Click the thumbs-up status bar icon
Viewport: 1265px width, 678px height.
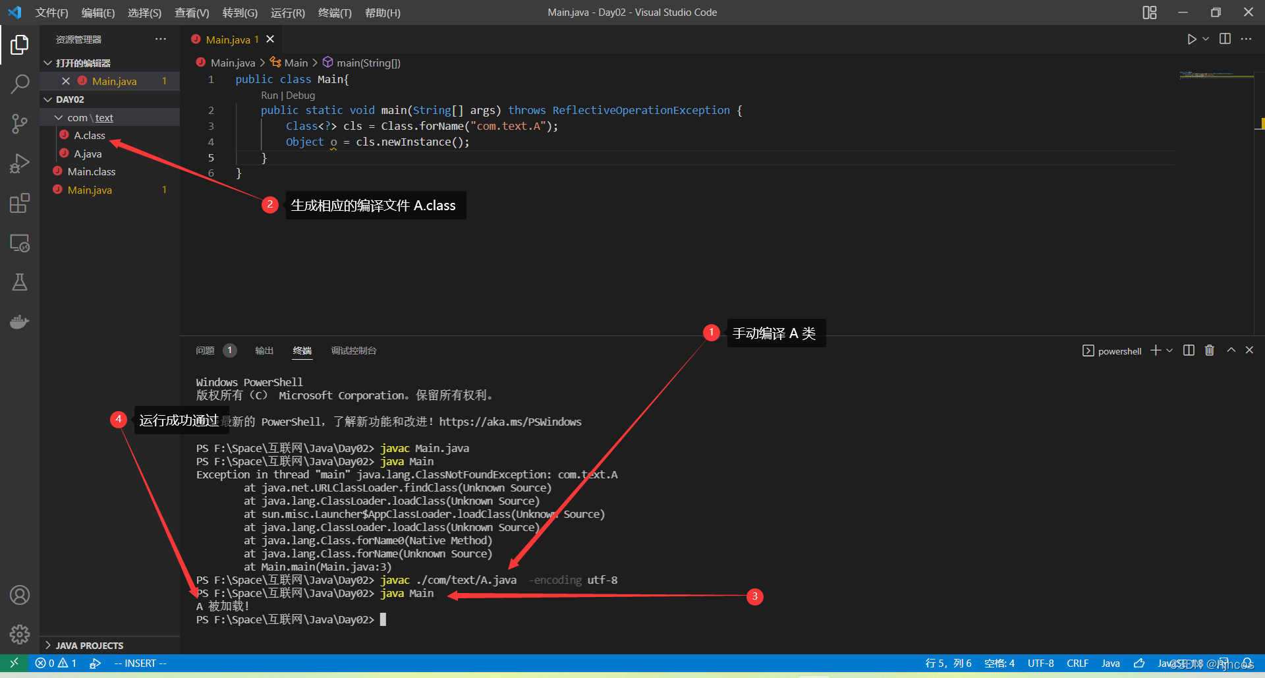pyautogui.click(x=1139, y=663)
